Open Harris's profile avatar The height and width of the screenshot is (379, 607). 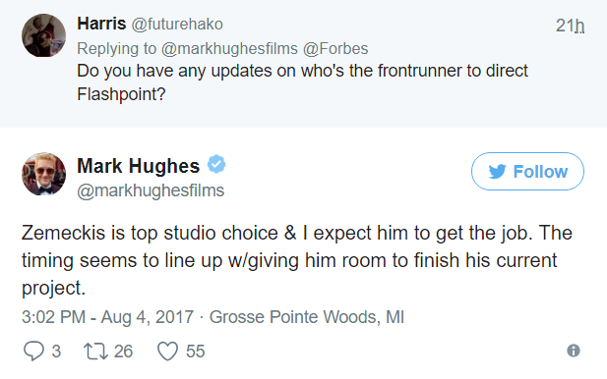pos(43,35)
